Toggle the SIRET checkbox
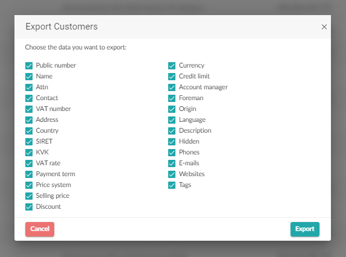This screenshot has height=257, width=346. point(29,142)
